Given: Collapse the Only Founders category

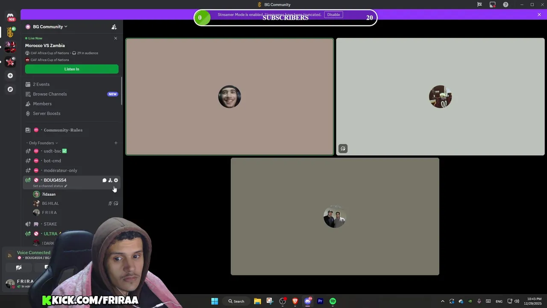Looking at the screenshot, I should coord(42,143).
